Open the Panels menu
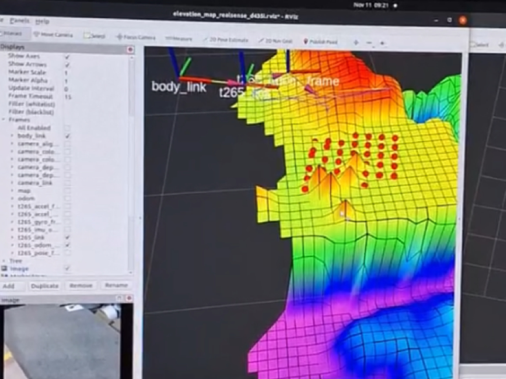This screenshot has width=506, height=379. point(19,20)
